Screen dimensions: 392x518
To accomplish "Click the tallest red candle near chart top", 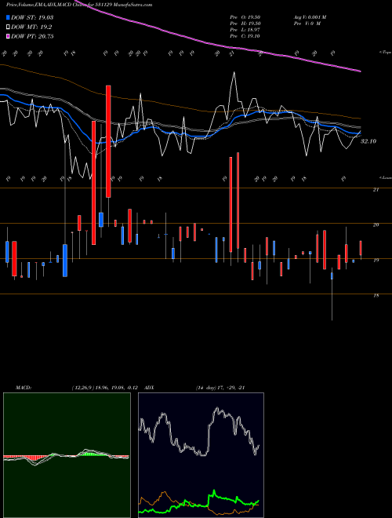I will coord(108,141).
